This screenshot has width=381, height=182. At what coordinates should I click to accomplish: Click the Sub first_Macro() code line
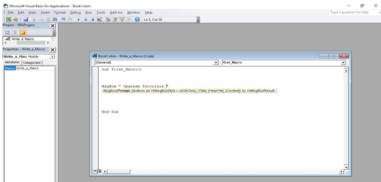pyautogui.click(x=122, y=69)
